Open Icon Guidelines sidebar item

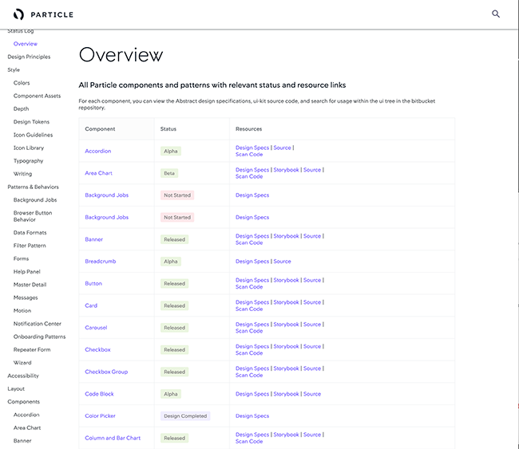[33, 135]
